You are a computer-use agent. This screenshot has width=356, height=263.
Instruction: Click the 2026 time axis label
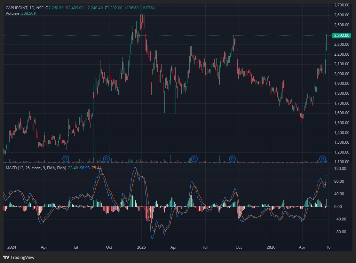271,247
